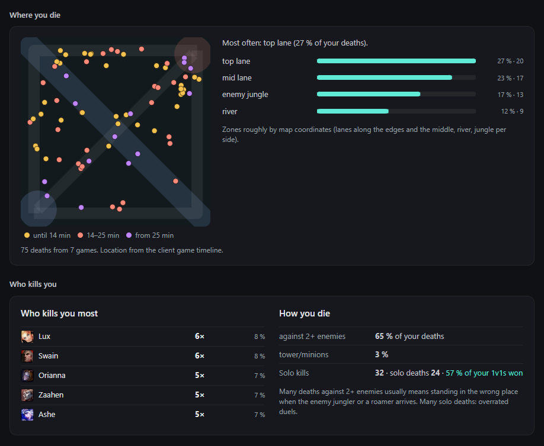Click the '32 · solo deaths 24' value
Viewport: 544px width, 446px height.
point(407,373)
